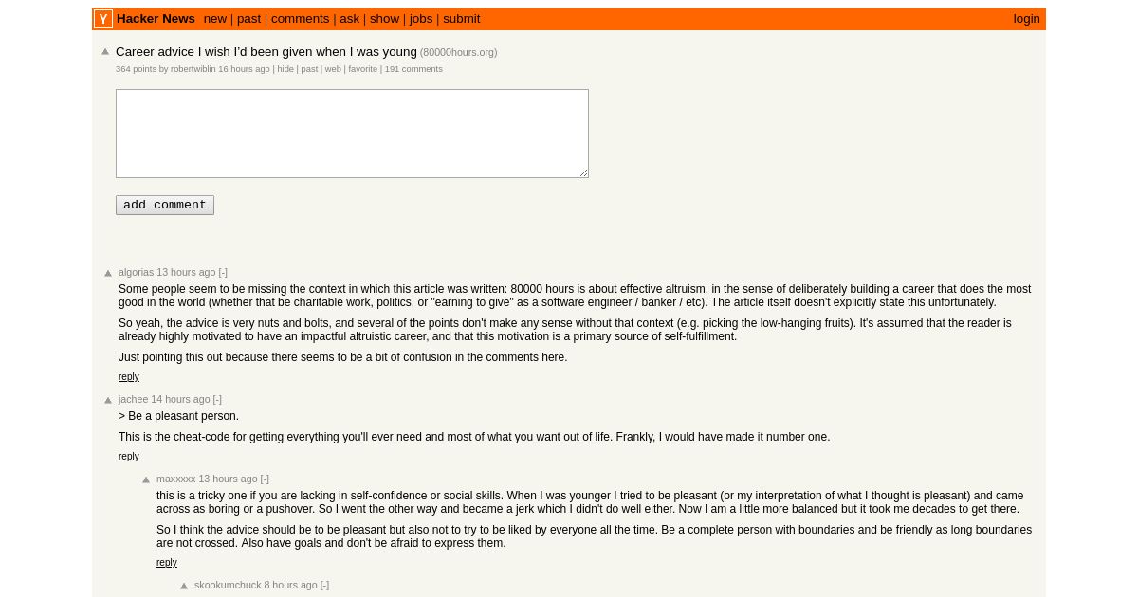Image resolution: width=1138 pixels, height=597 pixels.
Task: Upvote the Career advice story
Action: (105, 52)
